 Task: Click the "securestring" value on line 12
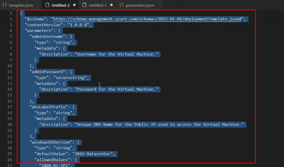click(x=70, y=78)
